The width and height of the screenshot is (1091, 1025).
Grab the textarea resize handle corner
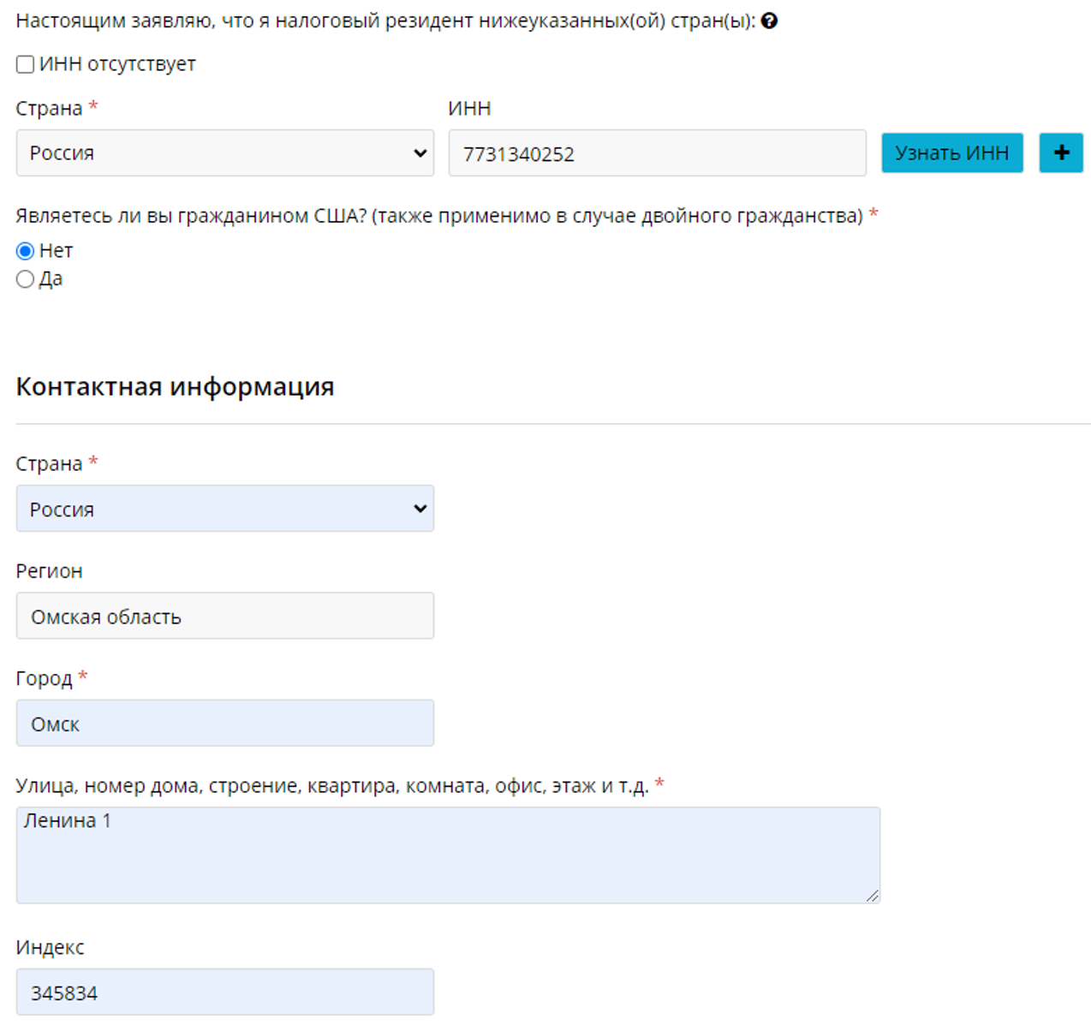872,896
